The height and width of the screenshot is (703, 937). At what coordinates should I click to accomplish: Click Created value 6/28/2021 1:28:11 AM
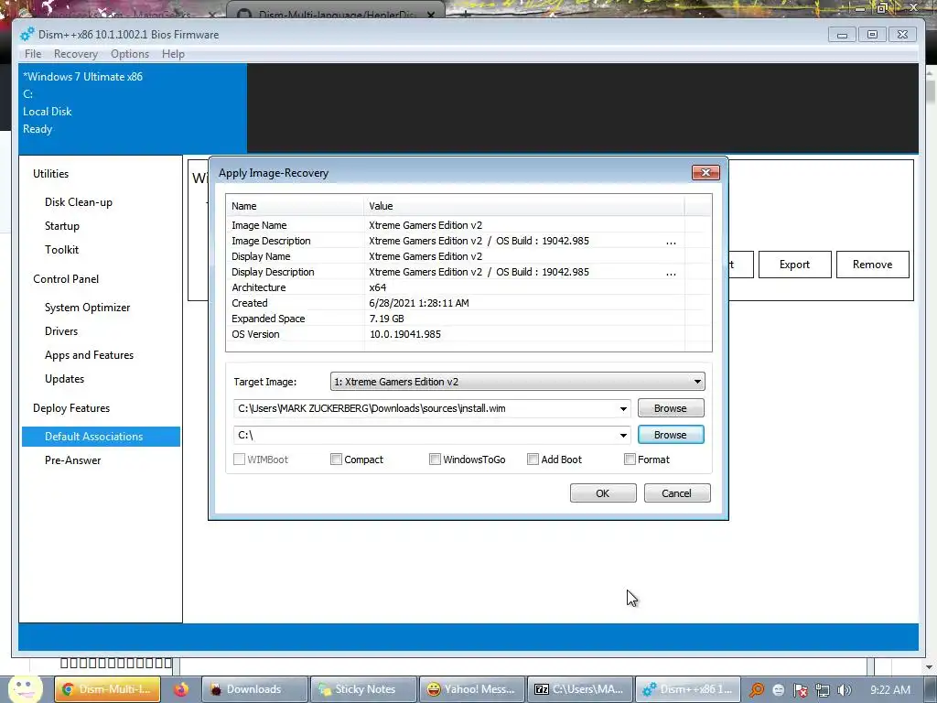pyautogui.click(x=419, y=303)
